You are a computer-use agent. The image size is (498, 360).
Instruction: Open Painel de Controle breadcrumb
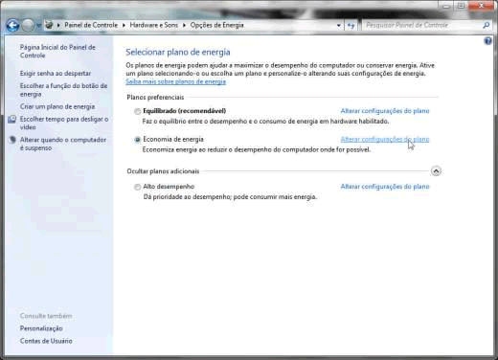[91, 25]
